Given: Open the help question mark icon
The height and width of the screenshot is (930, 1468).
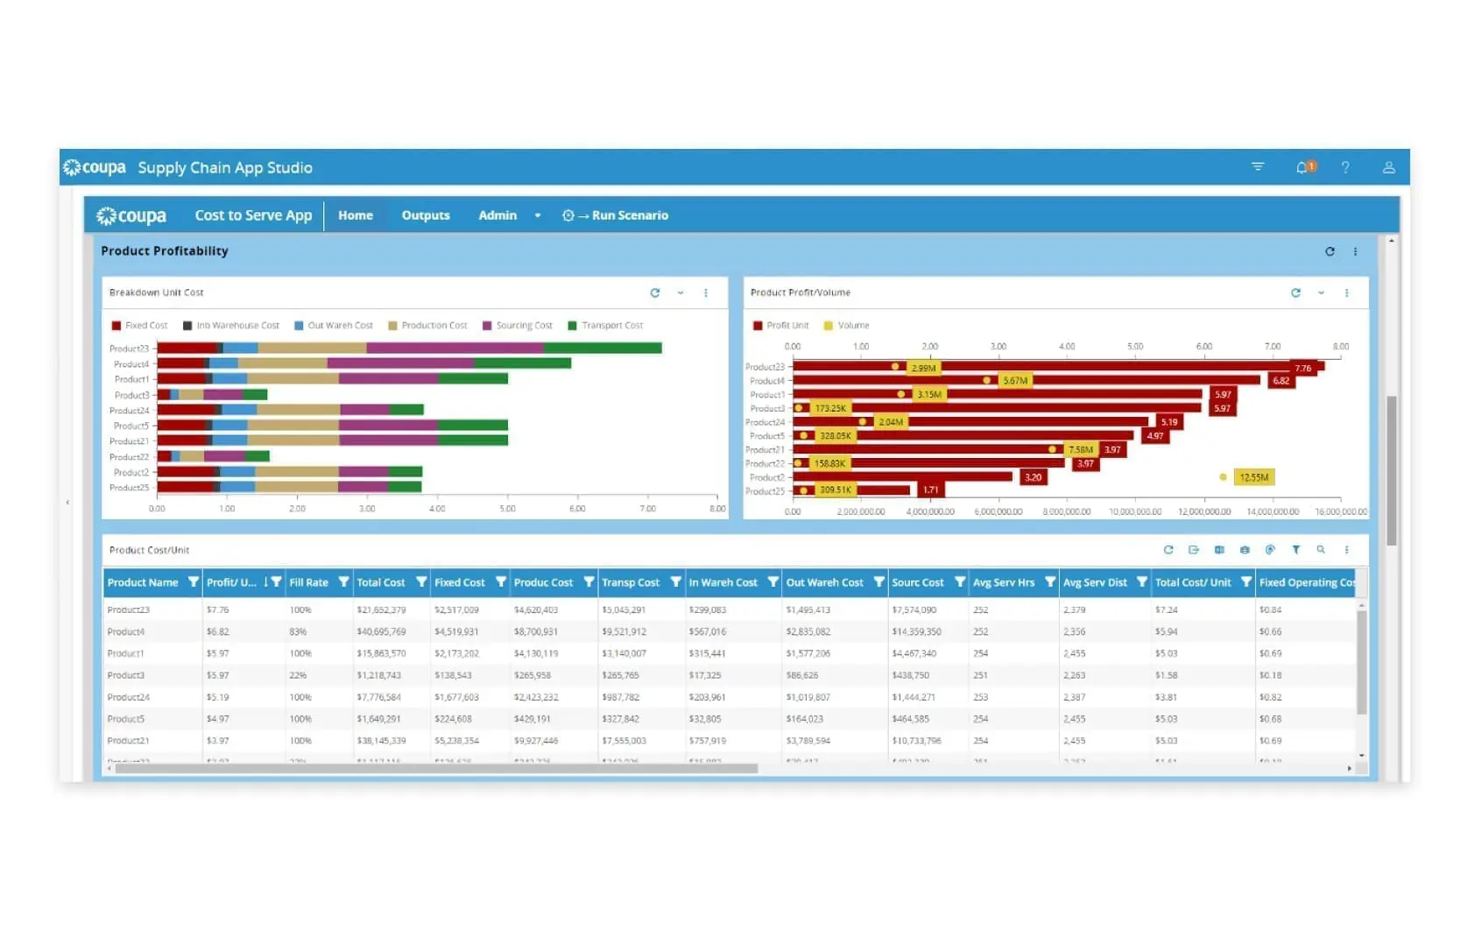Looking at the screenshot, I should click(x=1345, y=167).
